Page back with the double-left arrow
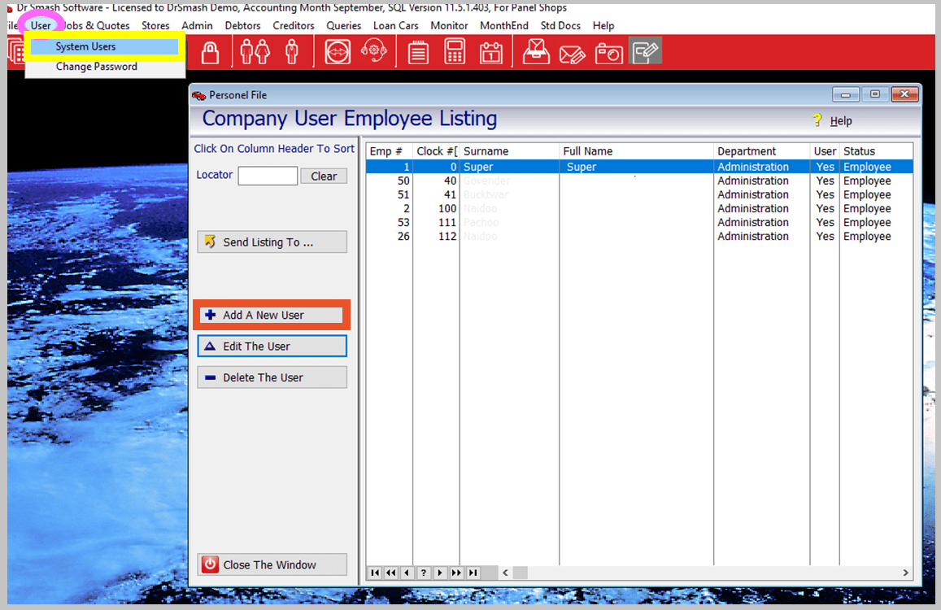This screenshot has width=941, height=610. (391, 573)
